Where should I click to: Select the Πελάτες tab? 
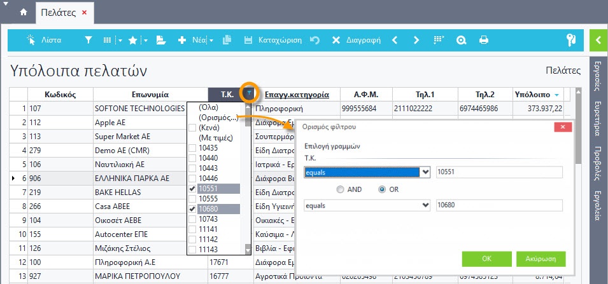(58, 12)
